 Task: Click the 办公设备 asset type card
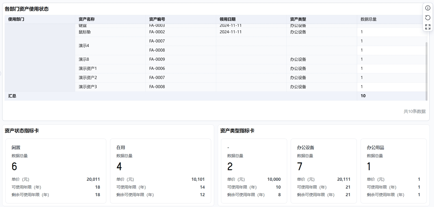(323, 171)
